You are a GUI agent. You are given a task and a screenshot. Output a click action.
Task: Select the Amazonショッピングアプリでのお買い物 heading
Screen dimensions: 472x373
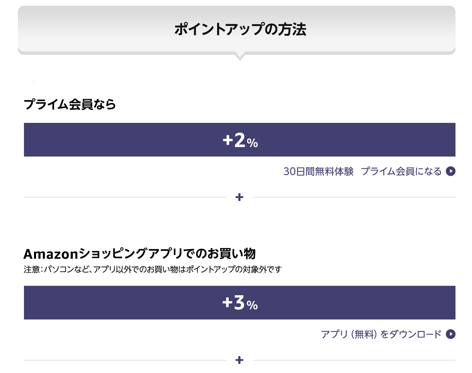click(140, 254)
